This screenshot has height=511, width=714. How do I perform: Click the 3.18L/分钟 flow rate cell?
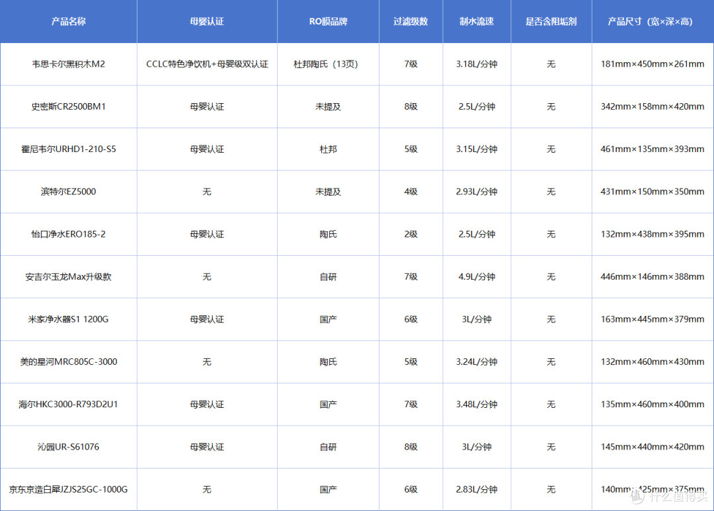coord(477,64)
